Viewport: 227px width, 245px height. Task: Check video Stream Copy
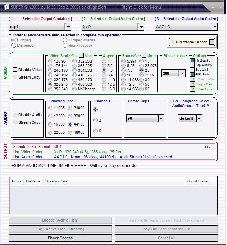coord(15,77)
